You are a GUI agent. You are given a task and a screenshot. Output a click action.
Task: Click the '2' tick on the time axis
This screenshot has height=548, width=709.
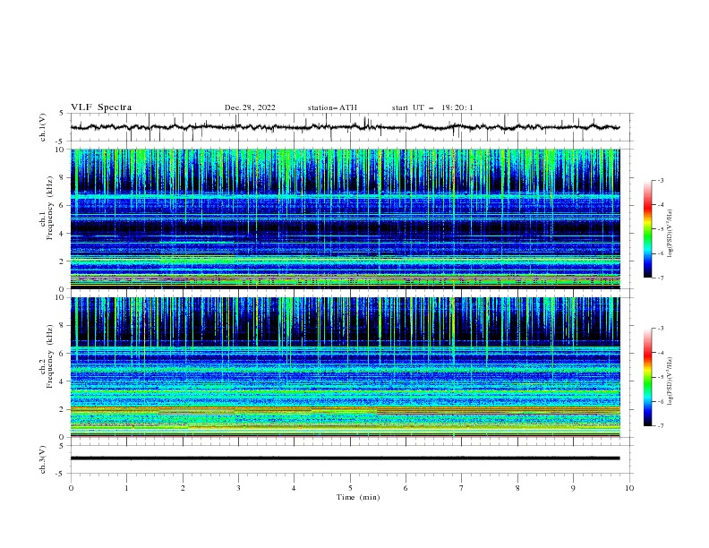(183, 488)
